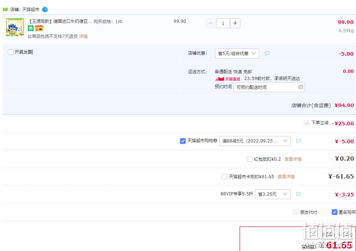Click the 88VIP专享9.5折 label
Screen dimensions: 356x251
[237, 194]
